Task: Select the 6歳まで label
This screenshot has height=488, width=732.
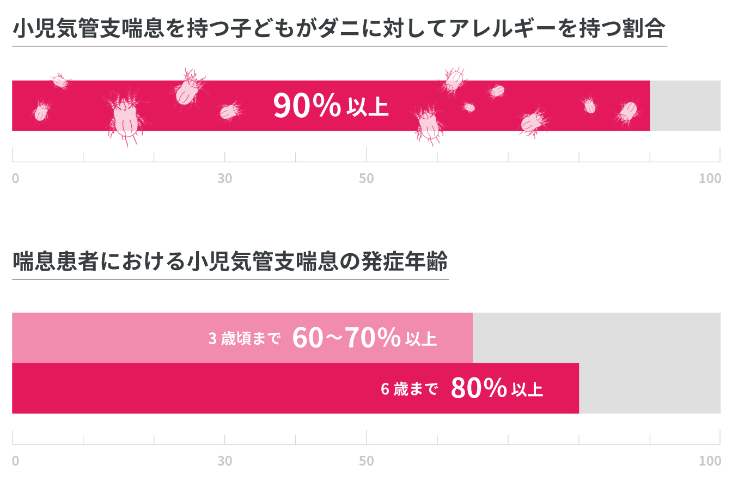Action: [x=409, y=389]
